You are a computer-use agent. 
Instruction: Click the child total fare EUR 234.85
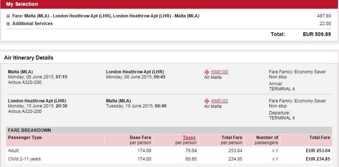coord(318,159)
